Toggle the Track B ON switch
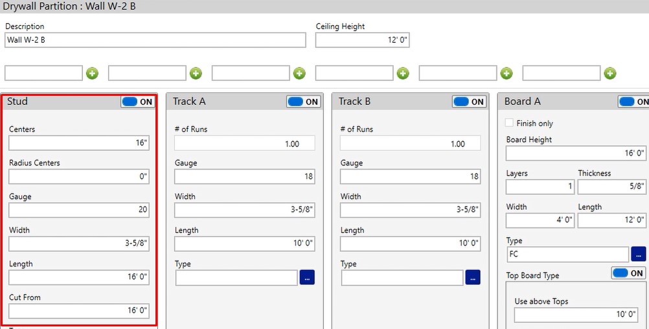Viewport: 649px width, 329px height. (x=470, y=102)
